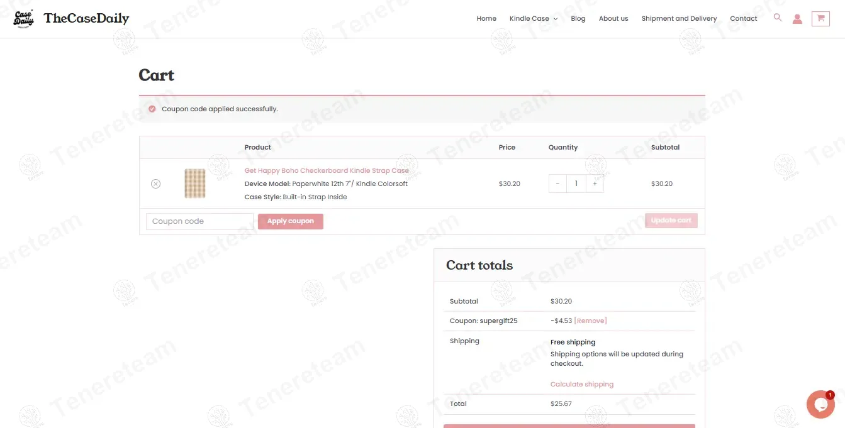Decrease quantity with minus button
Image resolution: width=845 pixels, height=428 pixels.
557,184
